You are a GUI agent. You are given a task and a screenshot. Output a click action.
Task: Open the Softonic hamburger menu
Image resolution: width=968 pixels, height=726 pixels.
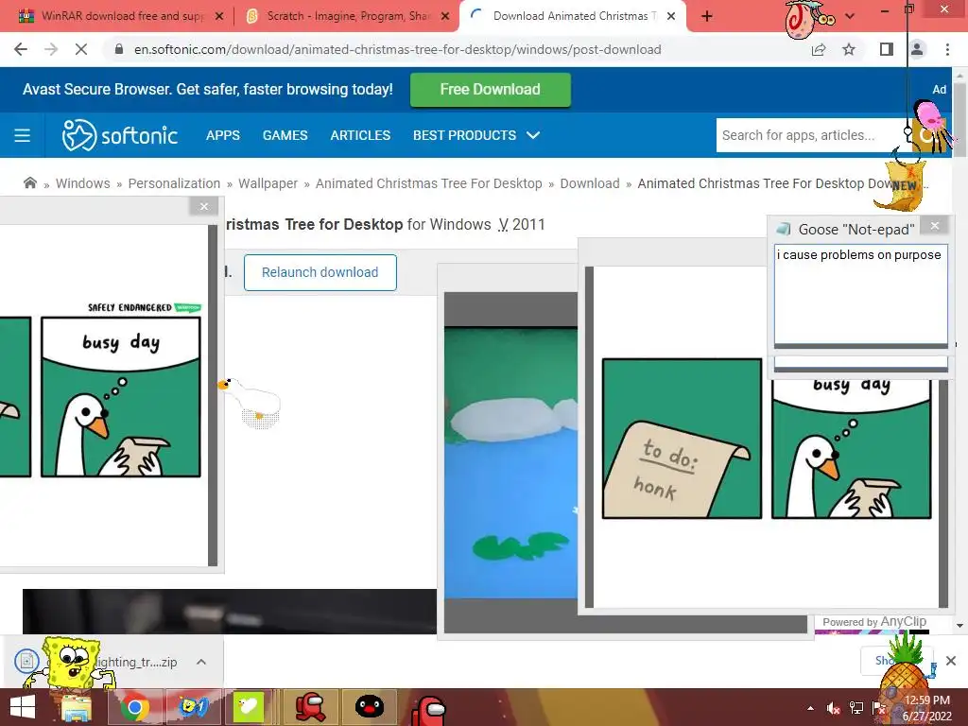pyautogui.click(x=23, y=135)
